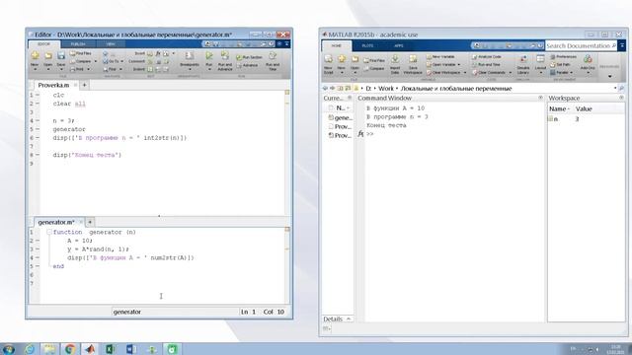Screen dimensions: 632x355
Task: Switch to the APPS tab in MATLAB
Action: [399, 45]
